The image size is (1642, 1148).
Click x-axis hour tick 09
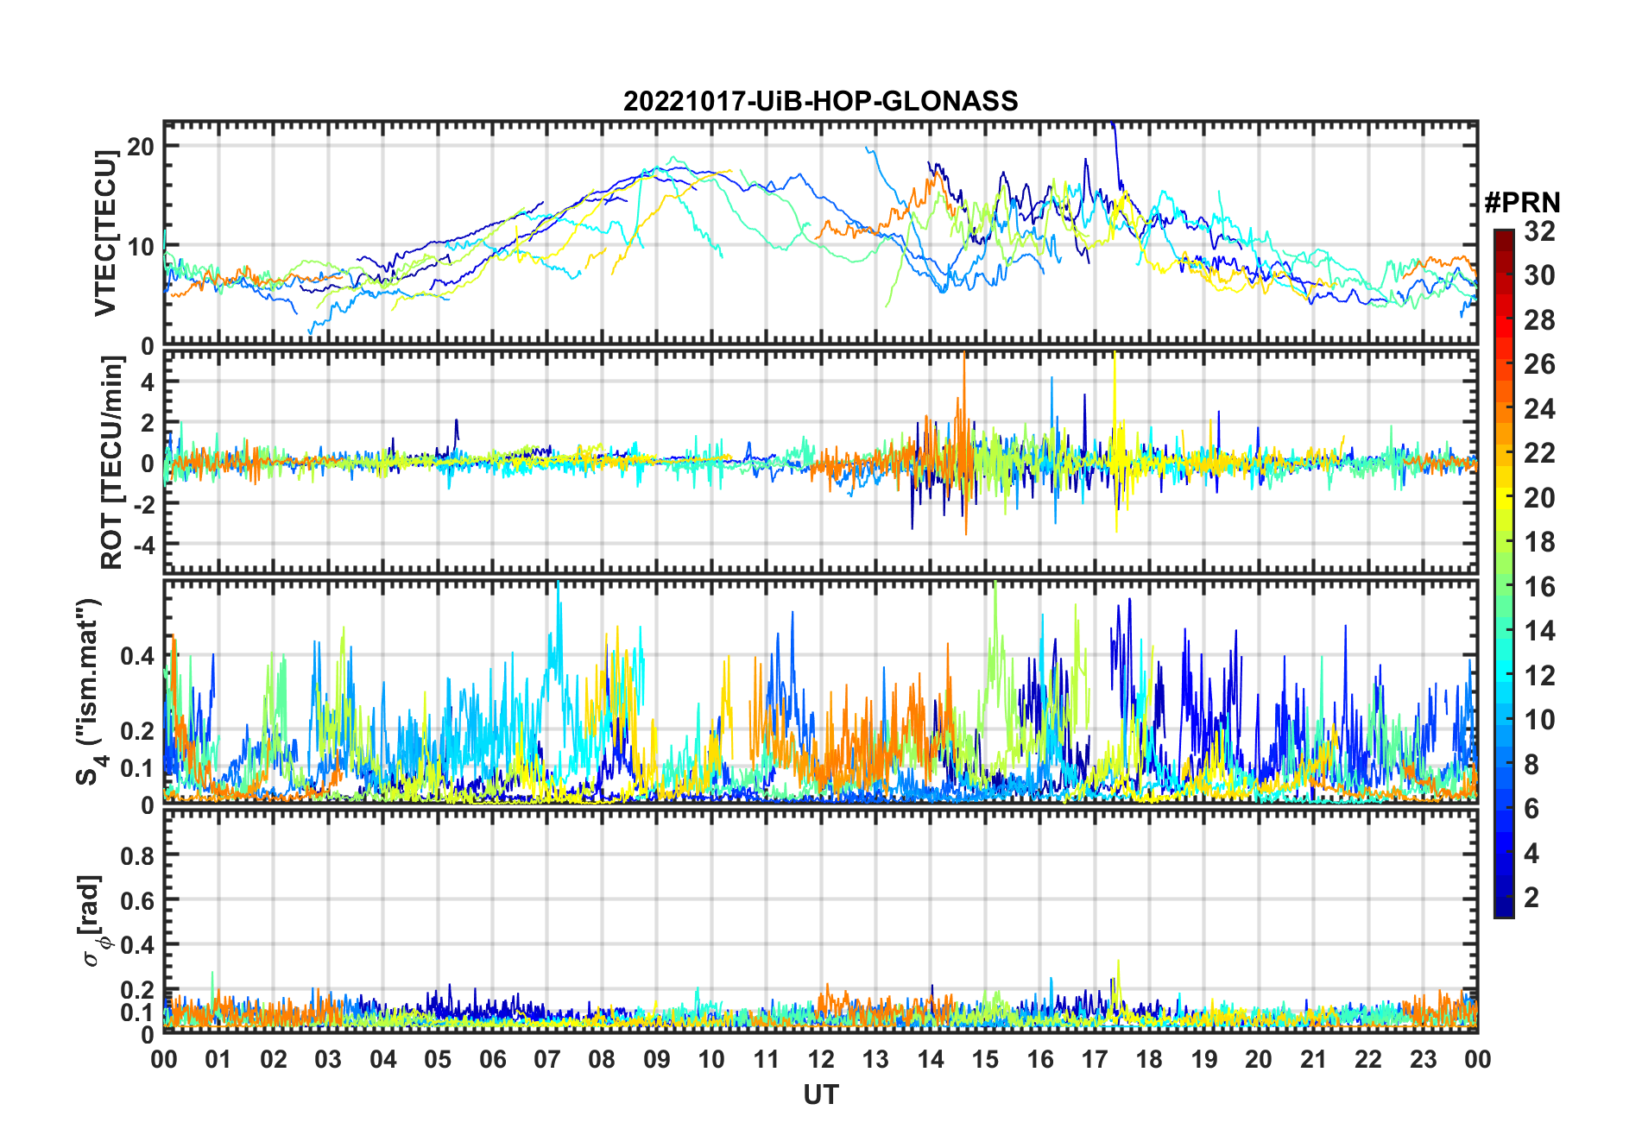tap(657, 1059)
